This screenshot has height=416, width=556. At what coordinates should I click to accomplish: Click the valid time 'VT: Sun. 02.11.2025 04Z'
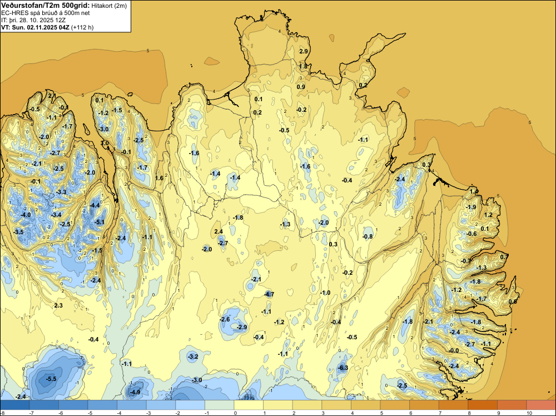[35, 27]
